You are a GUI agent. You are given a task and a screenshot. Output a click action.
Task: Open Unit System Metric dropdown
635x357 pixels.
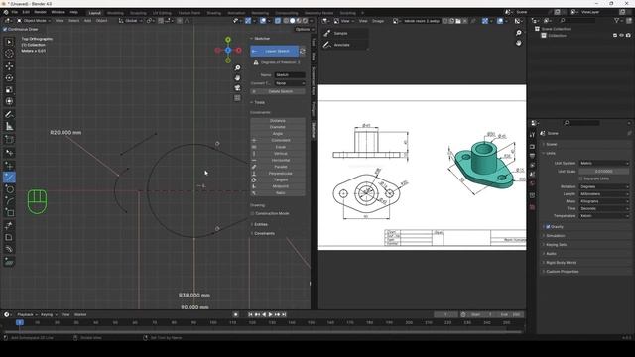point(604,163)
